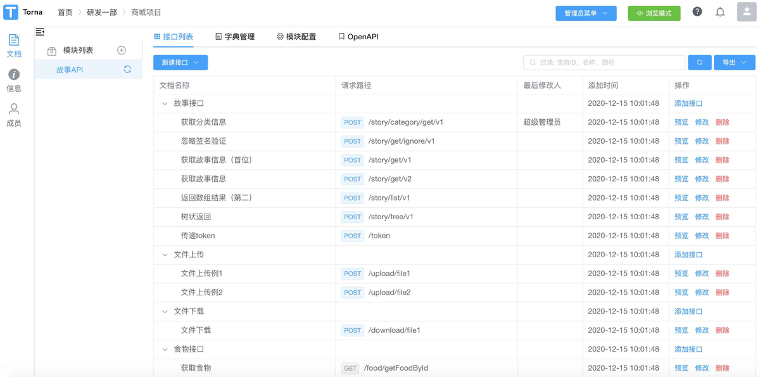This screenshot has height=377, width=760.
Task: Switch to the 模块配置 tab
Action: pos(296,37)
